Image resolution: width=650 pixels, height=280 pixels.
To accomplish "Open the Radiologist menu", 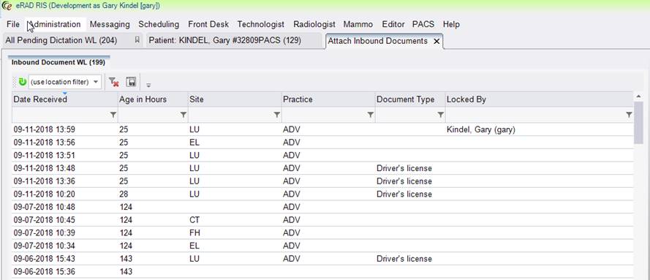I will pyautogui.click(x=314, y=24).
